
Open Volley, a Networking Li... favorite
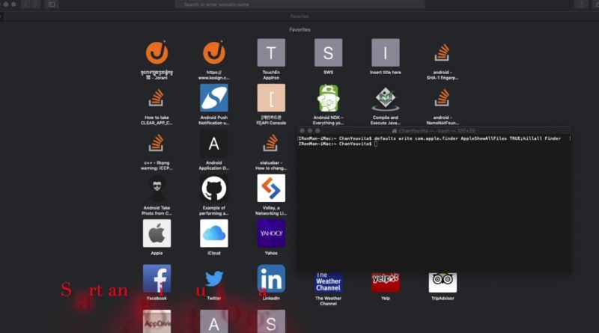(x=271, y=189)
